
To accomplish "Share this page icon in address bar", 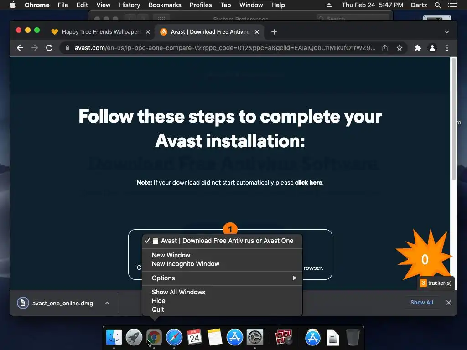I will [385, 48].
